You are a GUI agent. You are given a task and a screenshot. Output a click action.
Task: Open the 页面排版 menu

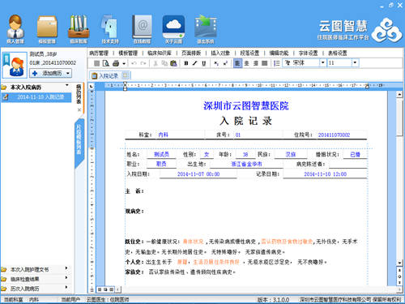click(x=191, y=53)
